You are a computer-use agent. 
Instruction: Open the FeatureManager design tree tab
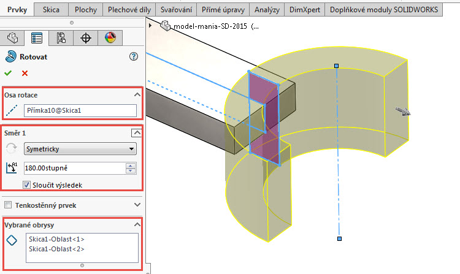[12, 38]
